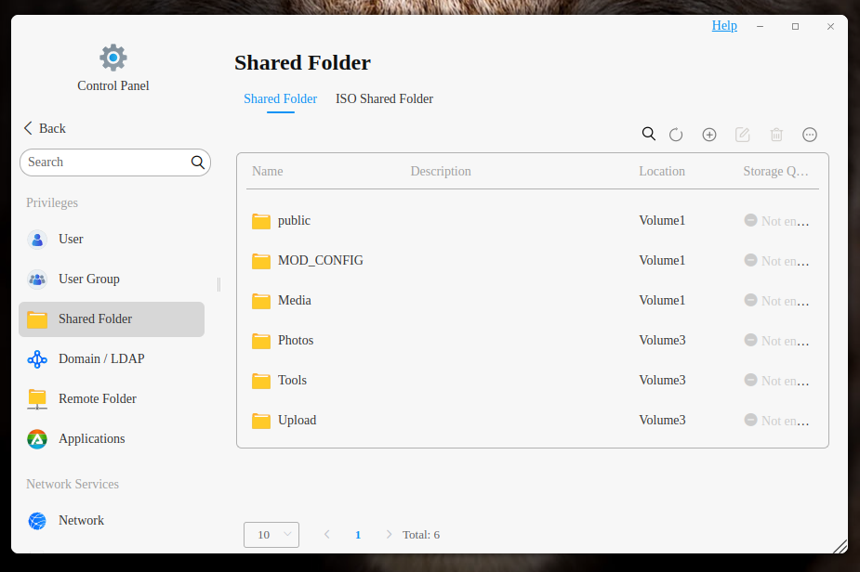Go to the next page arrow
The image size is (860, 572).
pos(389,534)
